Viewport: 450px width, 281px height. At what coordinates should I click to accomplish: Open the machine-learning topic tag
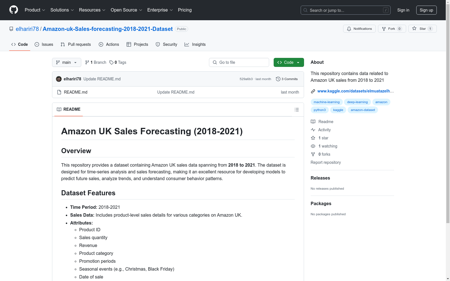click(x=326, y=102)
